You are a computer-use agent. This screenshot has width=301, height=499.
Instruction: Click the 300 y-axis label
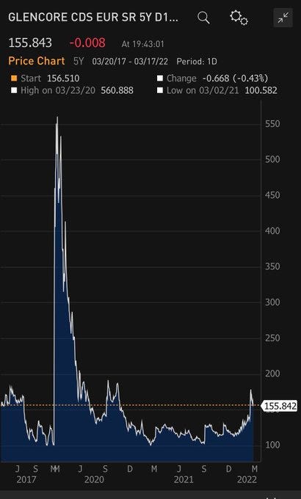click(x=272, y=302)
